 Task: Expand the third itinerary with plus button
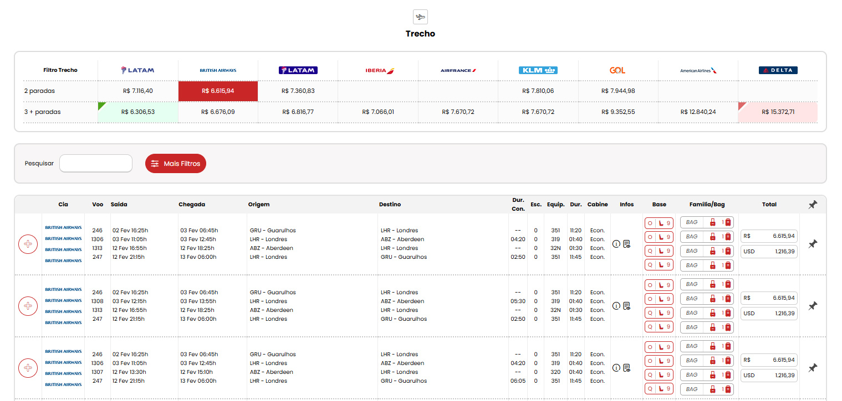click(28, 368)
